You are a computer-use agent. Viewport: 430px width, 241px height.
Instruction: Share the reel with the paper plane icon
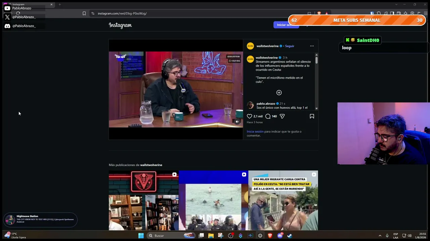point(282,116)
